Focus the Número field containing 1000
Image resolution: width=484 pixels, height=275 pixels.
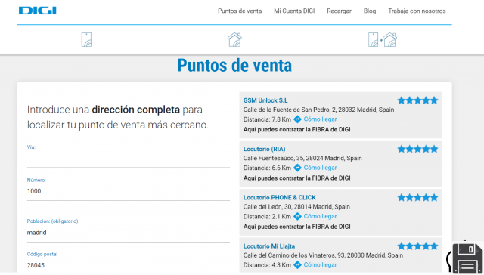pyautogui.click(x=129, y=191)
